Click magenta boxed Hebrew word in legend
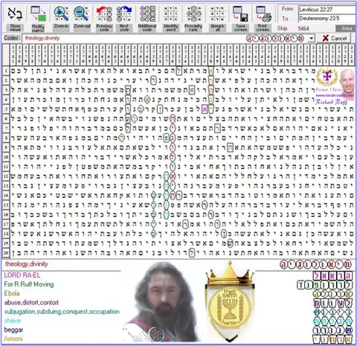Viewport: 357px width, 346px height. 332,275
